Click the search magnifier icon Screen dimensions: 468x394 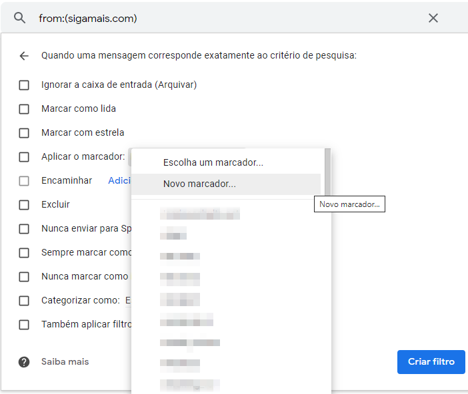coord(19,18)
